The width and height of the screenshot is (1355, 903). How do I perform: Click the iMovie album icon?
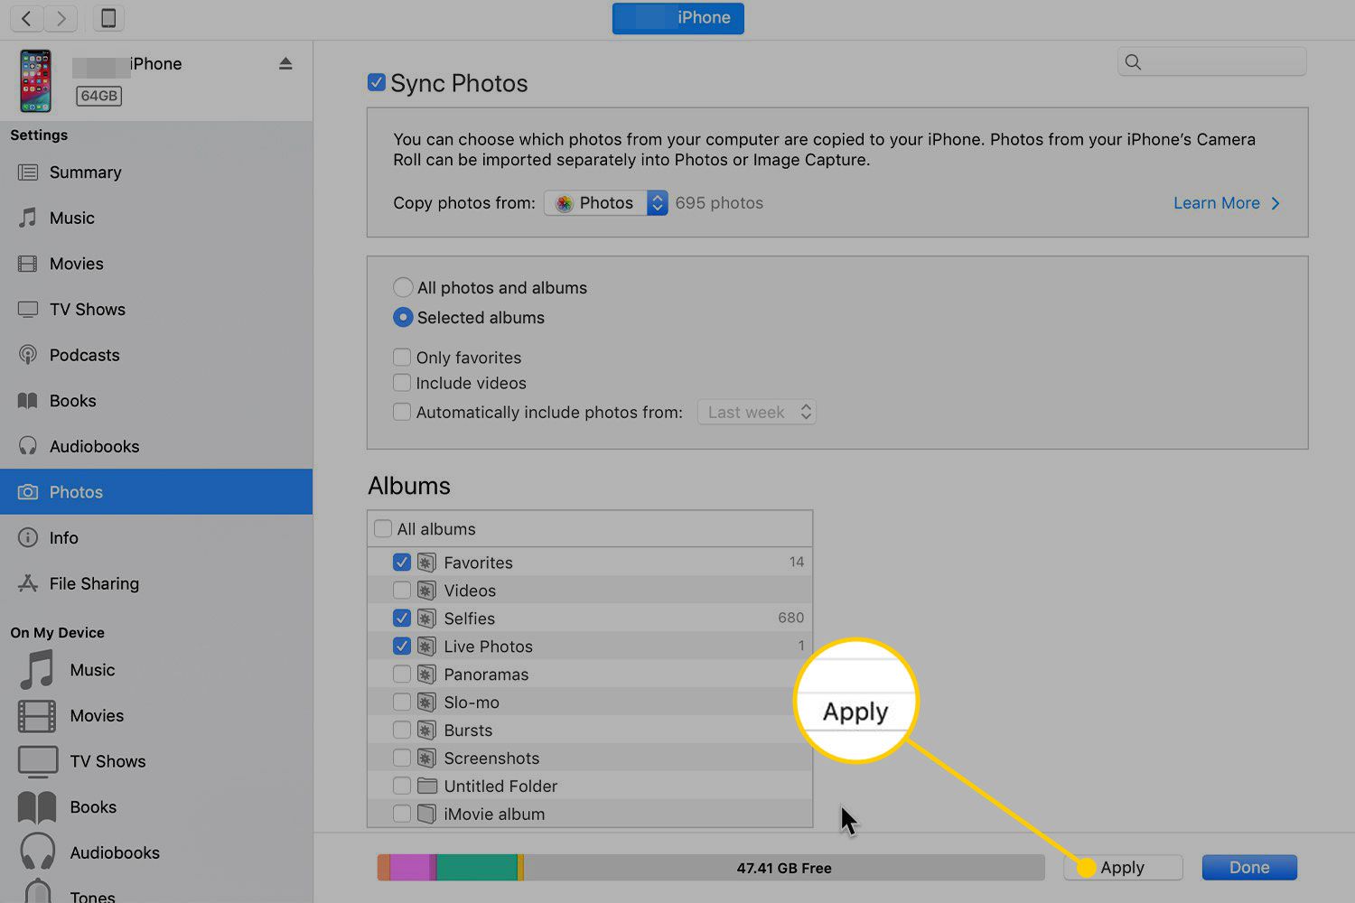click(x=427, y=814)
